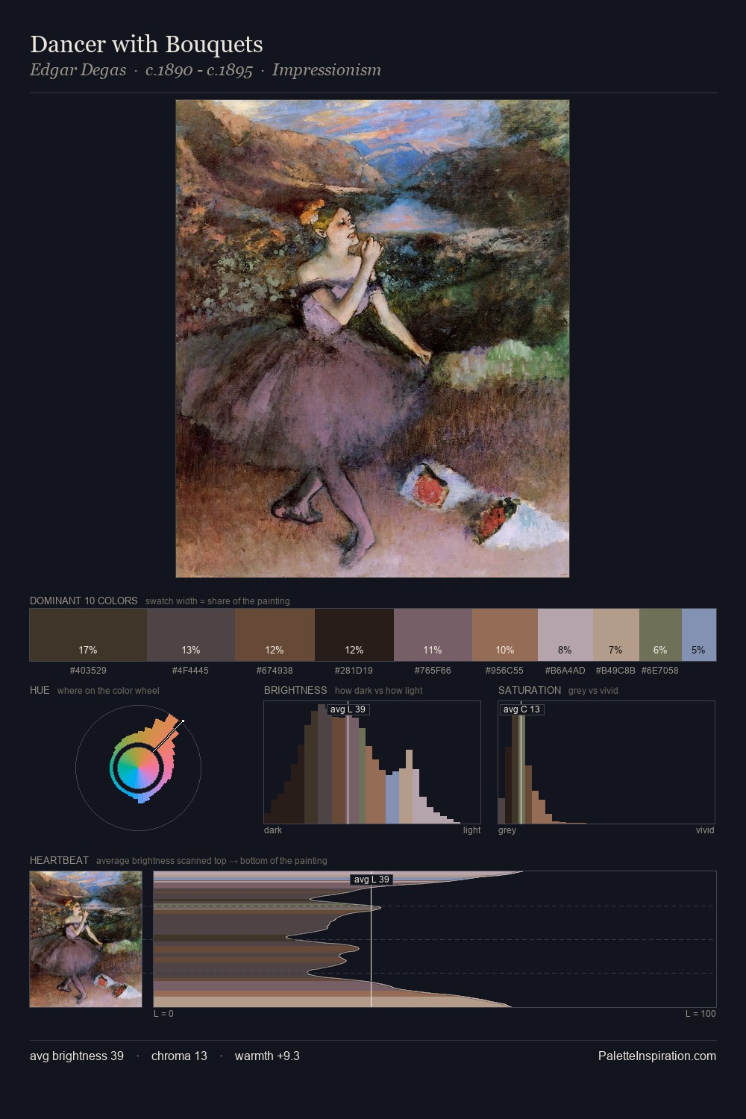Click the dark olive-brown 17% color swatch
746x1119 pixels.
click(x=88, y=635)
